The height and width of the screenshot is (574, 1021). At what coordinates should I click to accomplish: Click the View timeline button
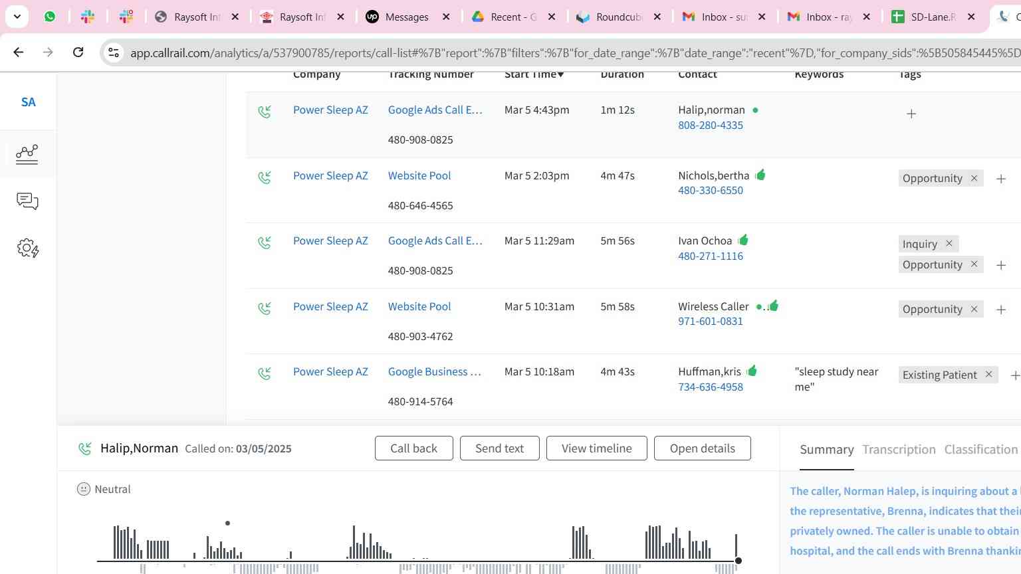pos(597,448)
